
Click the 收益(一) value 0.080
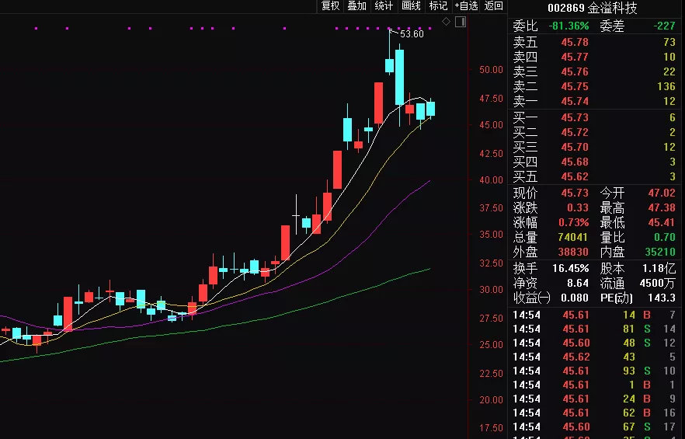pyautogui.click(x=575, y=298)
